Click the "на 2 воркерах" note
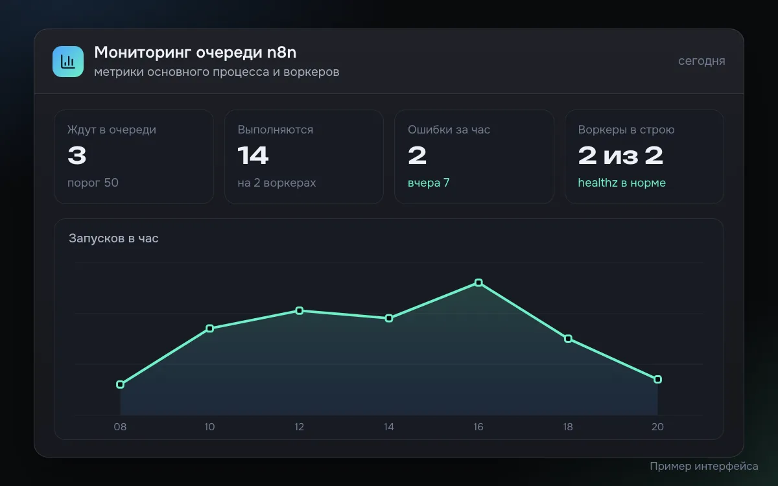Image resolution: width=778 pixels, height=486 pixels. coord(277,183)
